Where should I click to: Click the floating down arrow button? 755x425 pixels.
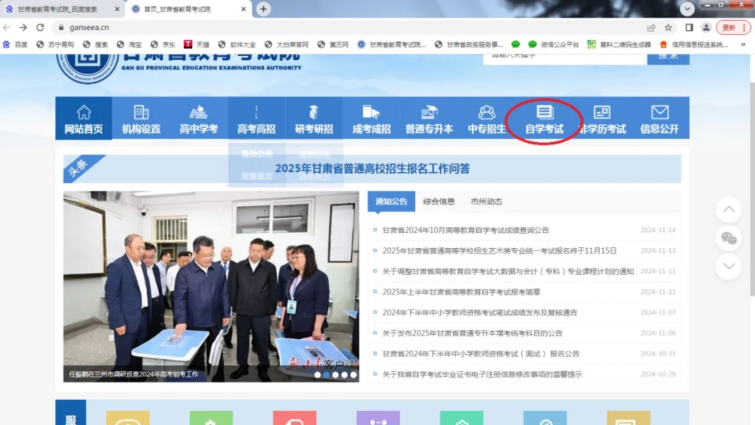(x=728, y=266)
